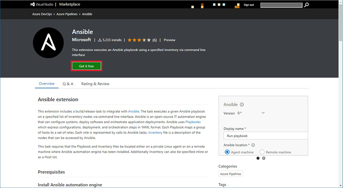Click the (6) reviews count
343x188 pixels.
click(155, 40)
